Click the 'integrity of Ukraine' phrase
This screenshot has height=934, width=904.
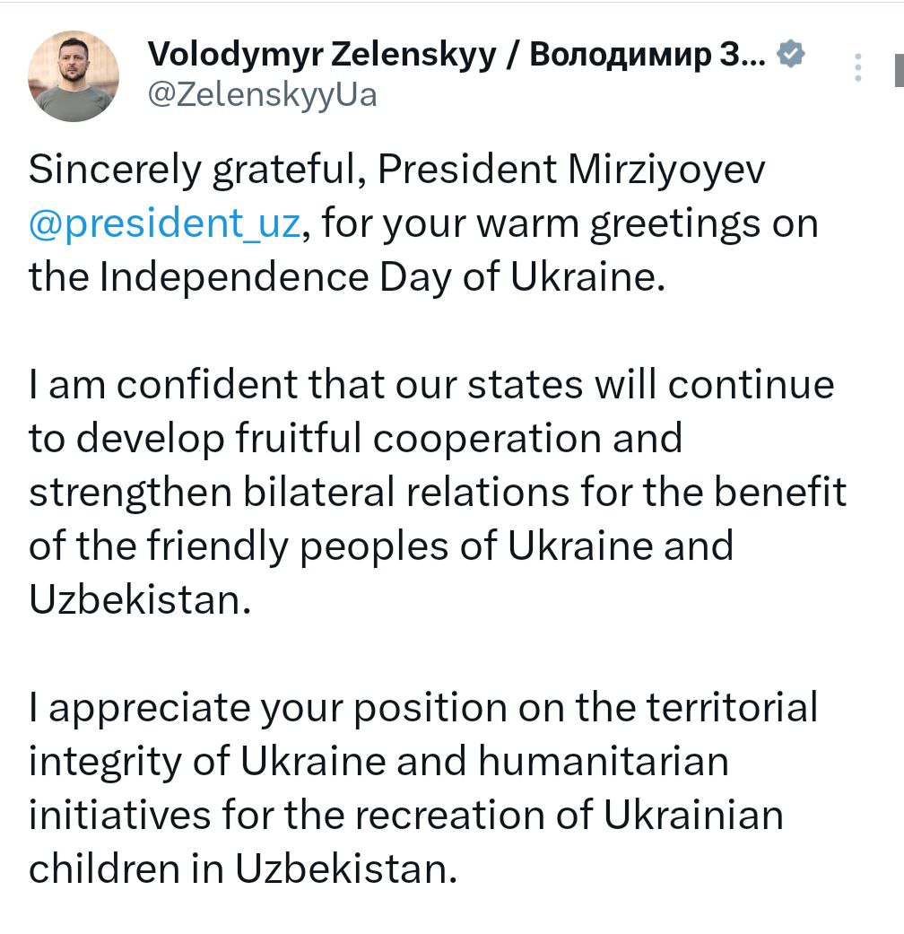click(x=207, y=762)
